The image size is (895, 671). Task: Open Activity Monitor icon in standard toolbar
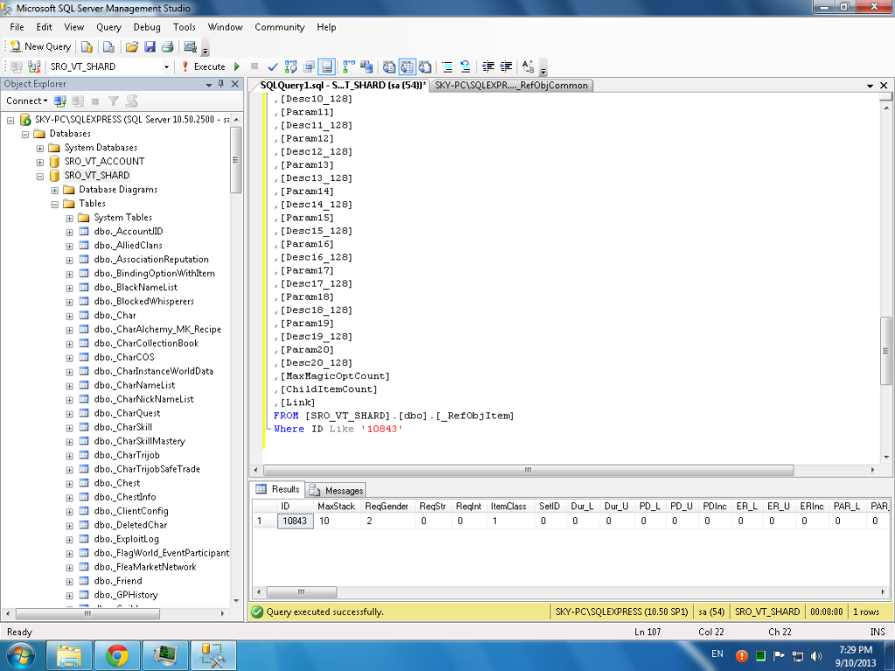(190, 47)
